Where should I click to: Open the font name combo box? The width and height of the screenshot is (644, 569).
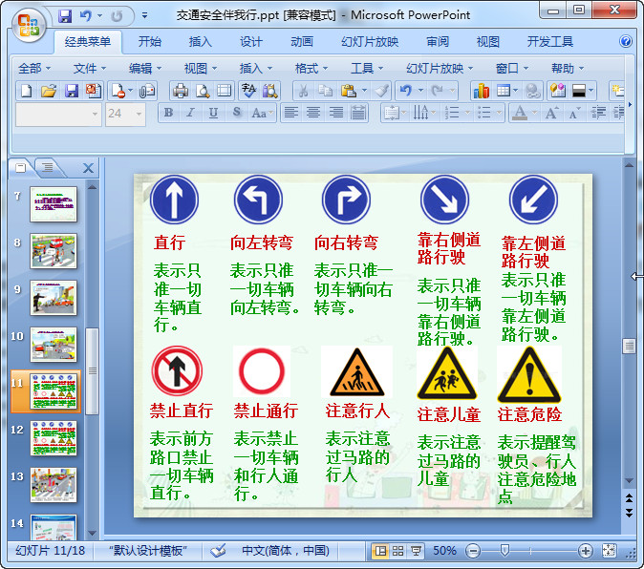(58, 114)
